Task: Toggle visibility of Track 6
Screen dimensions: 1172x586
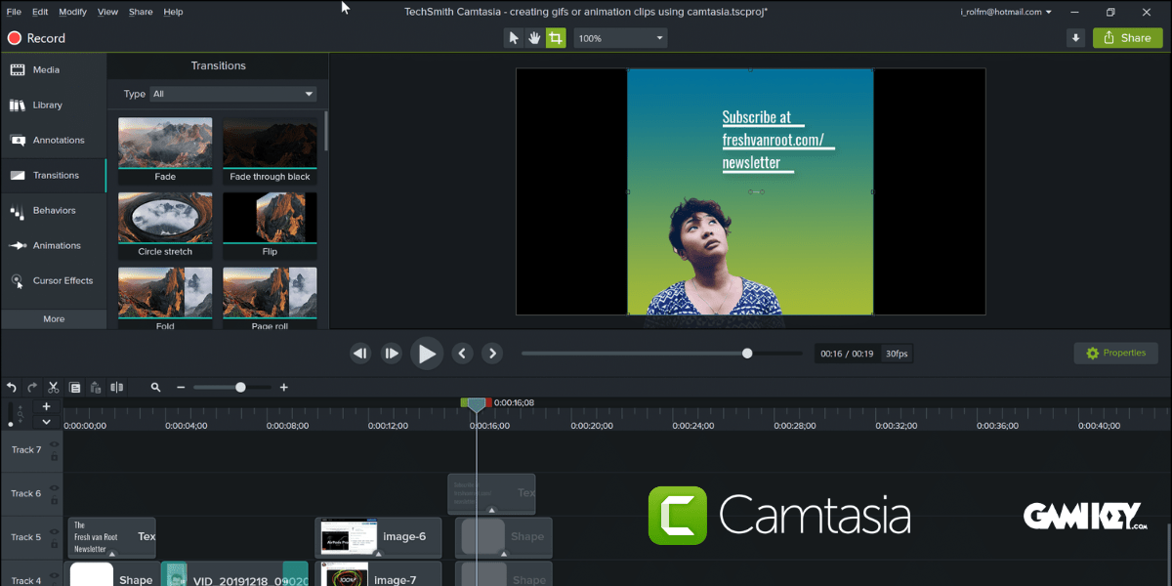Action: (54, 488)
